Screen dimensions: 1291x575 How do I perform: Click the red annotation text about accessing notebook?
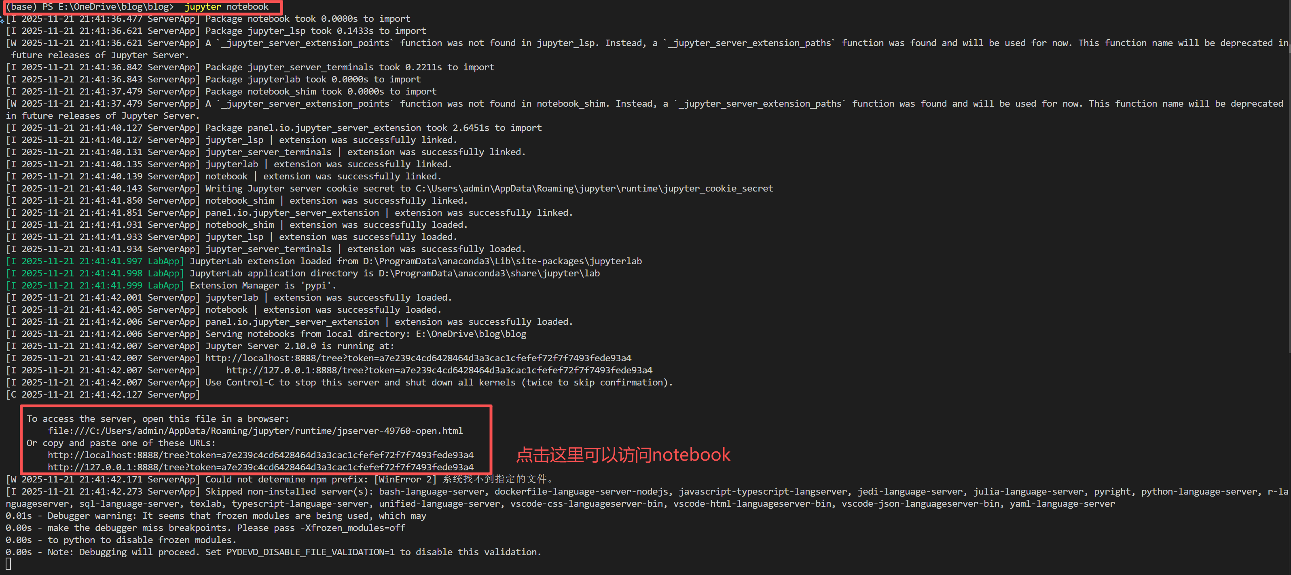tap(623, 455)
